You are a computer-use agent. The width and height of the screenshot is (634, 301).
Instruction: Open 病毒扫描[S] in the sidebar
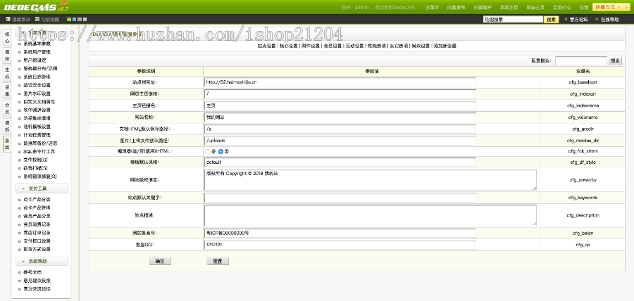pos(36,168)
